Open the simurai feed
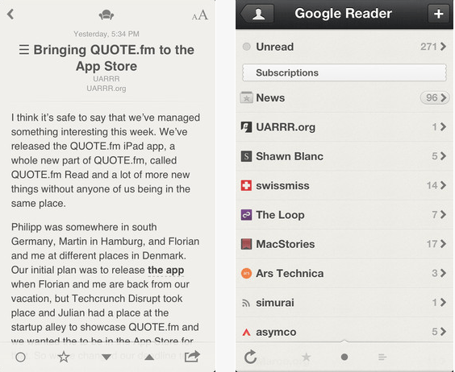Screen dimensions: 455x372 344,303
